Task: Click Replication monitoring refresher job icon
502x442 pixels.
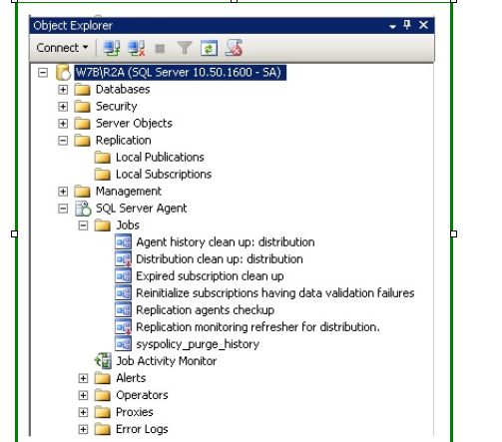Action: tap(123, 327)
